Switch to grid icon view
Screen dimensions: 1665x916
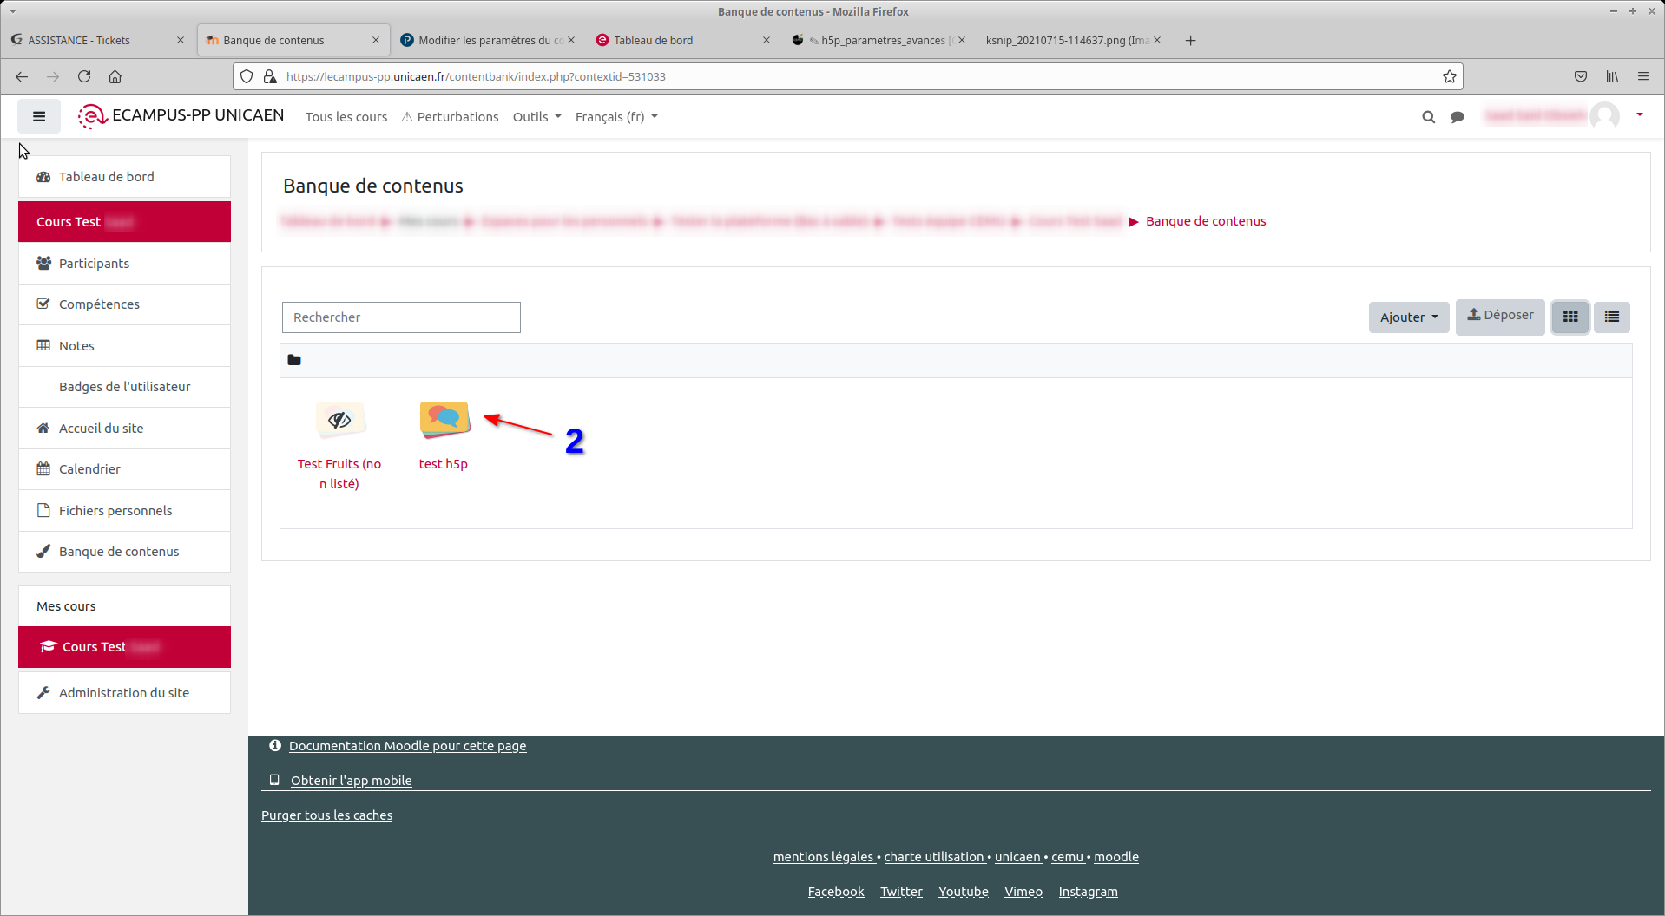point(1570,317)
